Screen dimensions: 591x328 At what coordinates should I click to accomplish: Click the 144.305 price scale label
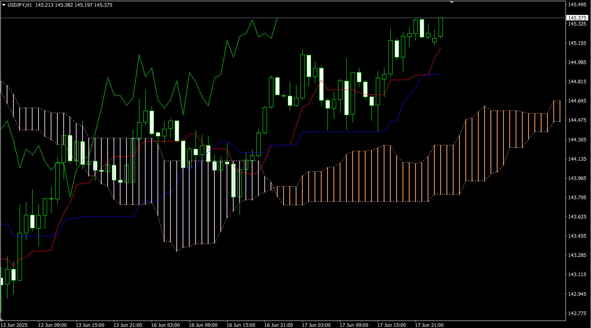[577, 140]
